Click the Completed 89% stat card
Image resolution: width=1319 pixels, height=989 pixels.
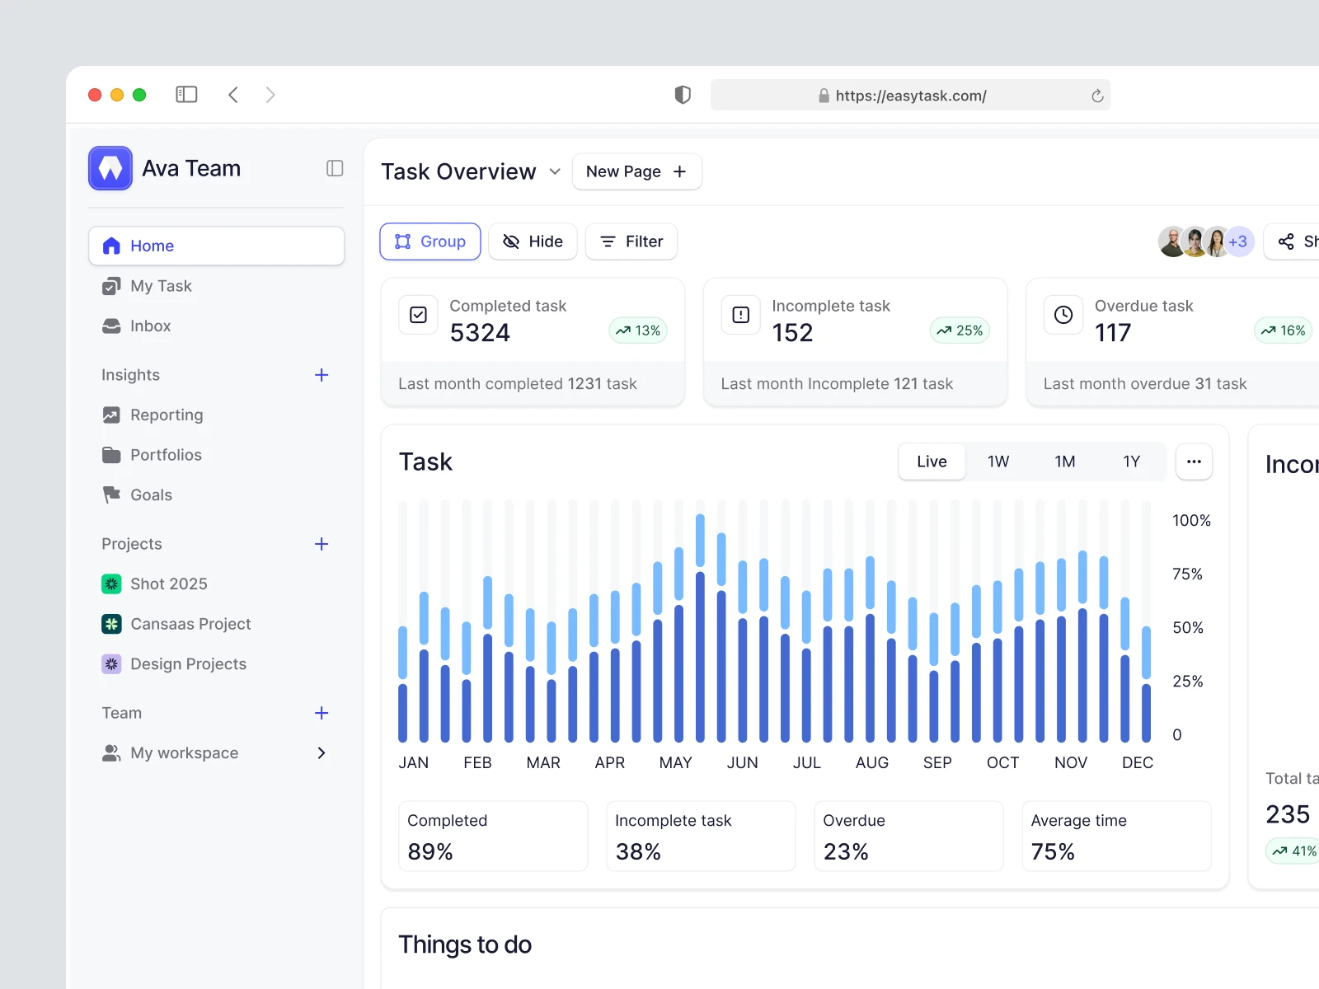(x=493, y=836)
